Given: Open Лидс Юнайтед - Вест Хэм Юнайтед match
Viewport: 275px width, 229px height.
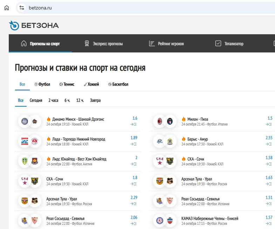Looking at the screenshot, I should point(79,159).
